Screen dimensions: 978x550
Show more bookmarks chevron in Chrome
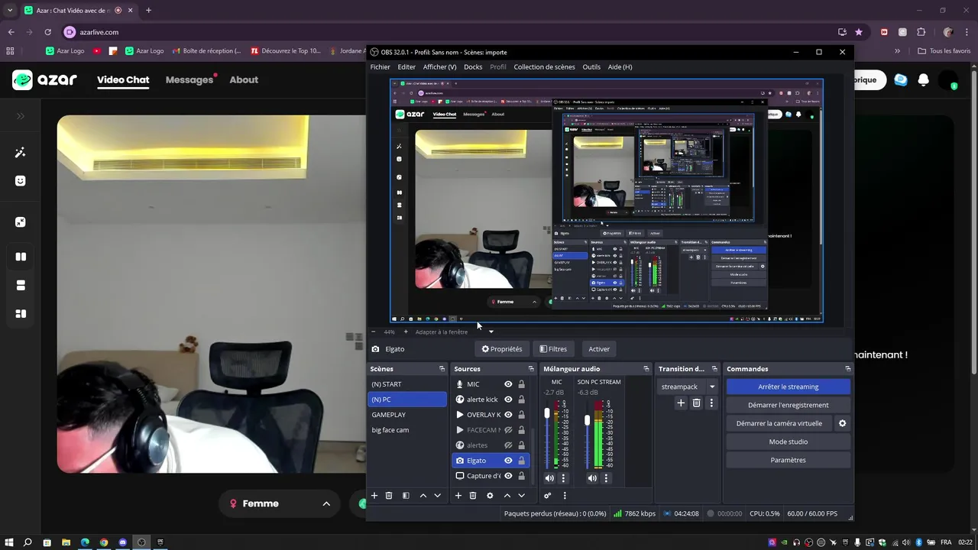(x=897, y=51)
